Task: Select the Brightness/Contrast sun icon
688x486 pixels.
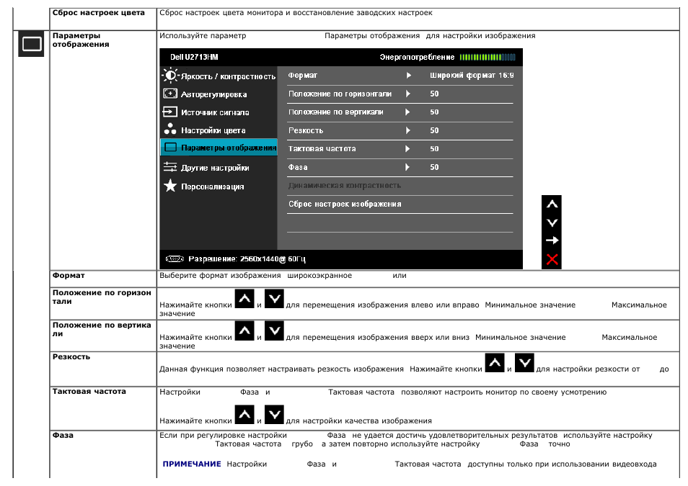Action: [169, 76]
